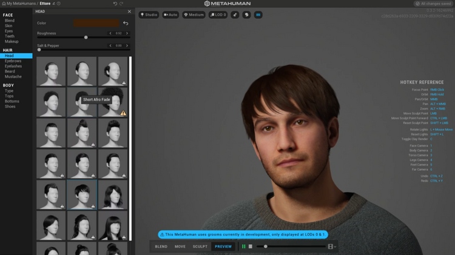Open the Medium render quality dropdown
455x255 pixels.
pos(194,15)
